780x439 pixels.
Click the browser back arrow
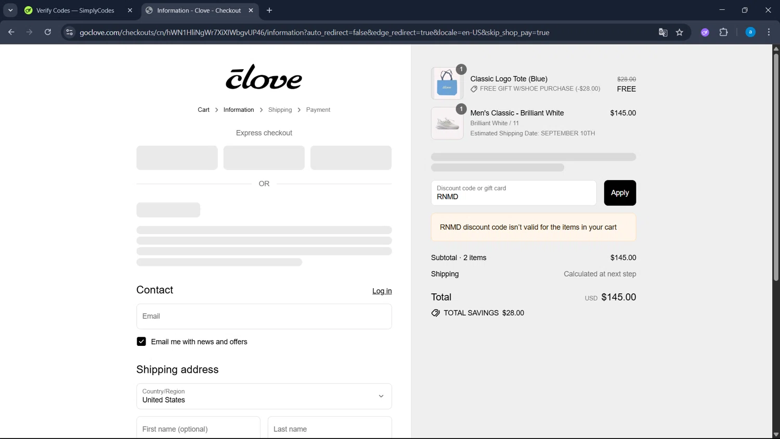11,32
